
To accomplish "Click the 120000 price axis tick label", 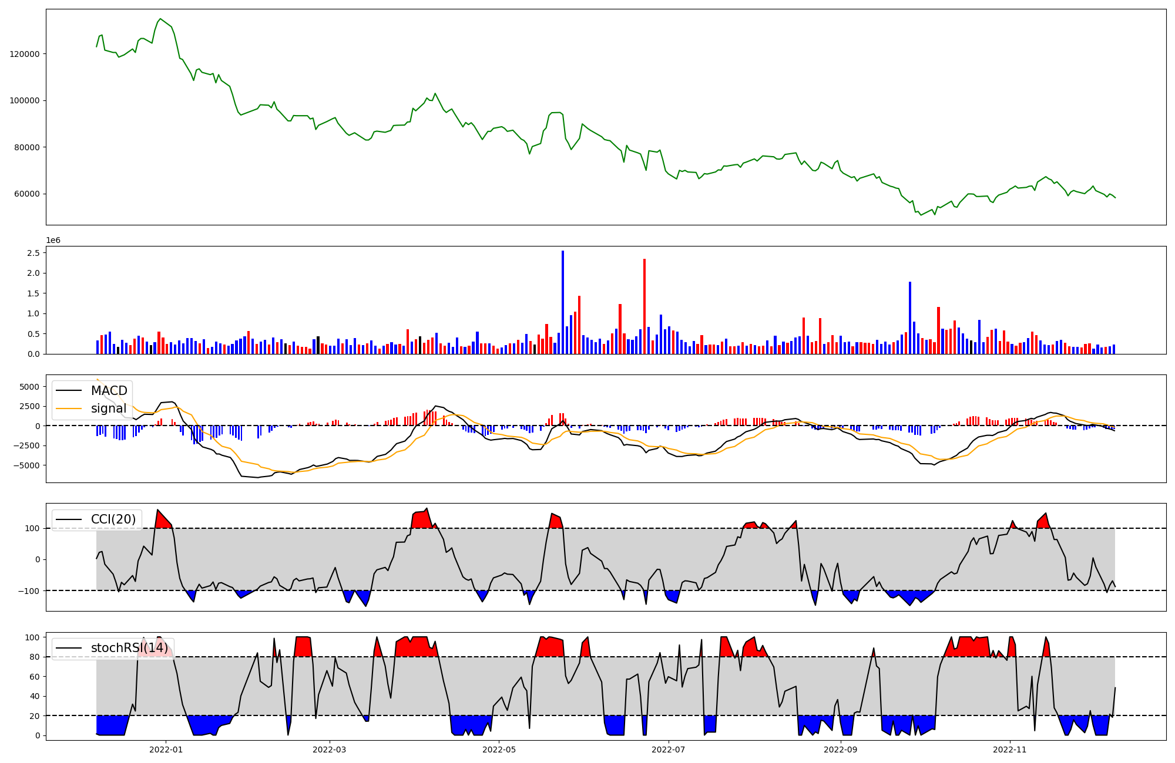I will click(x=25, y=54).
